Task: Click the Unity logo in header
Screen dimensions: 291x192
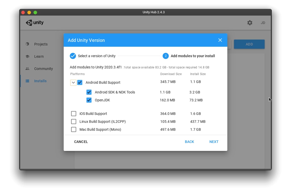Action: pos(35,23)
